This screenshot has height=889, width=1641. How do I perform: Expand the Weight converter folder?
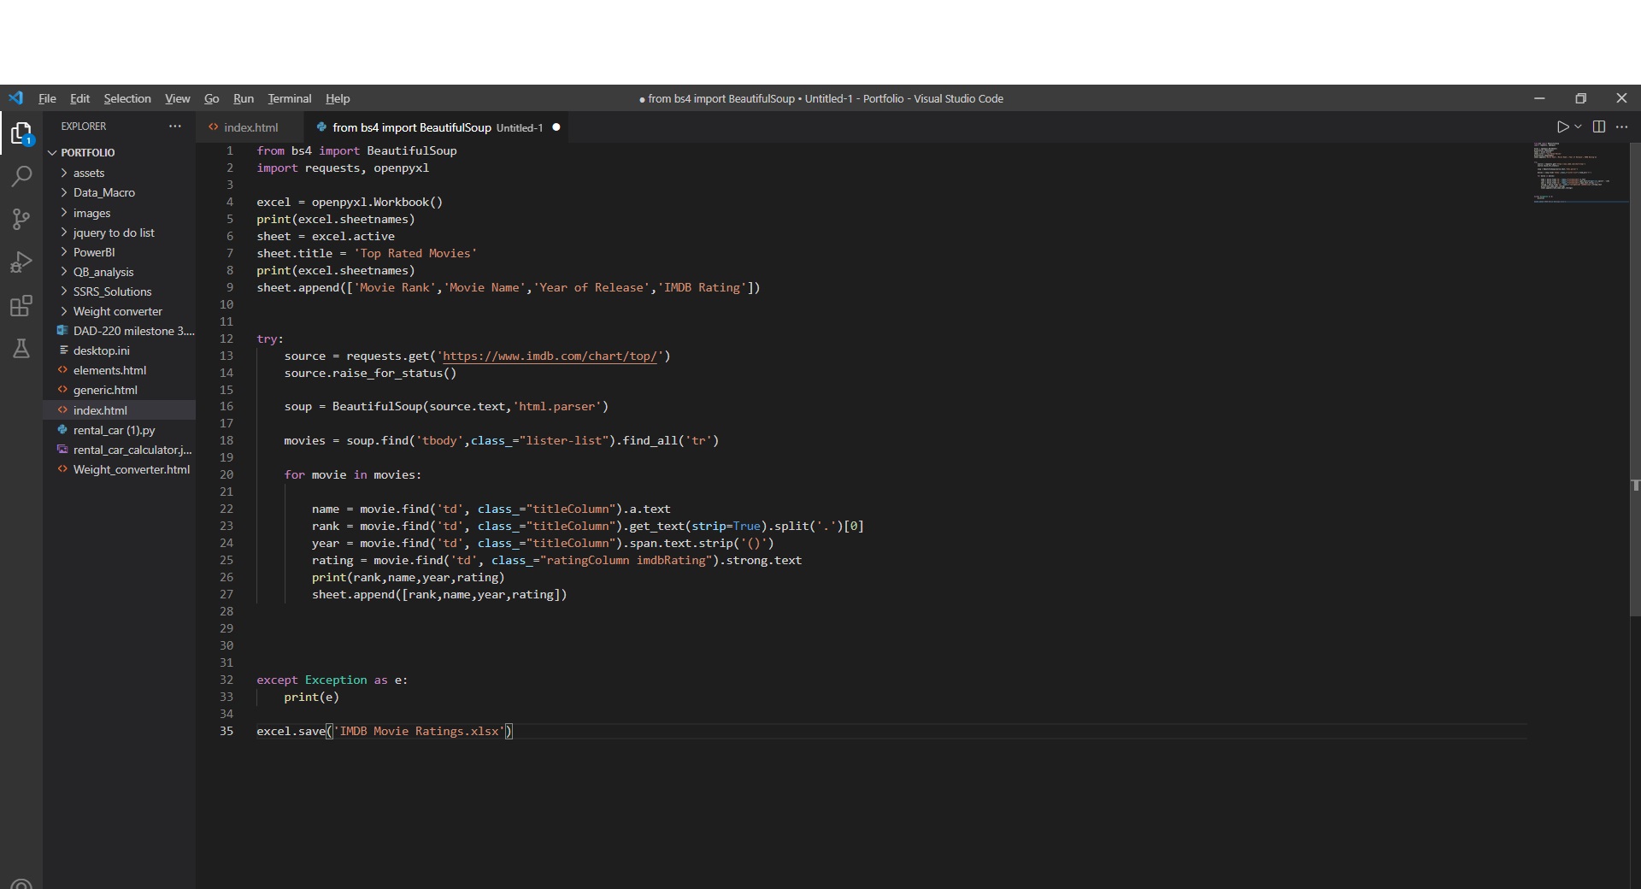point(120,311)
